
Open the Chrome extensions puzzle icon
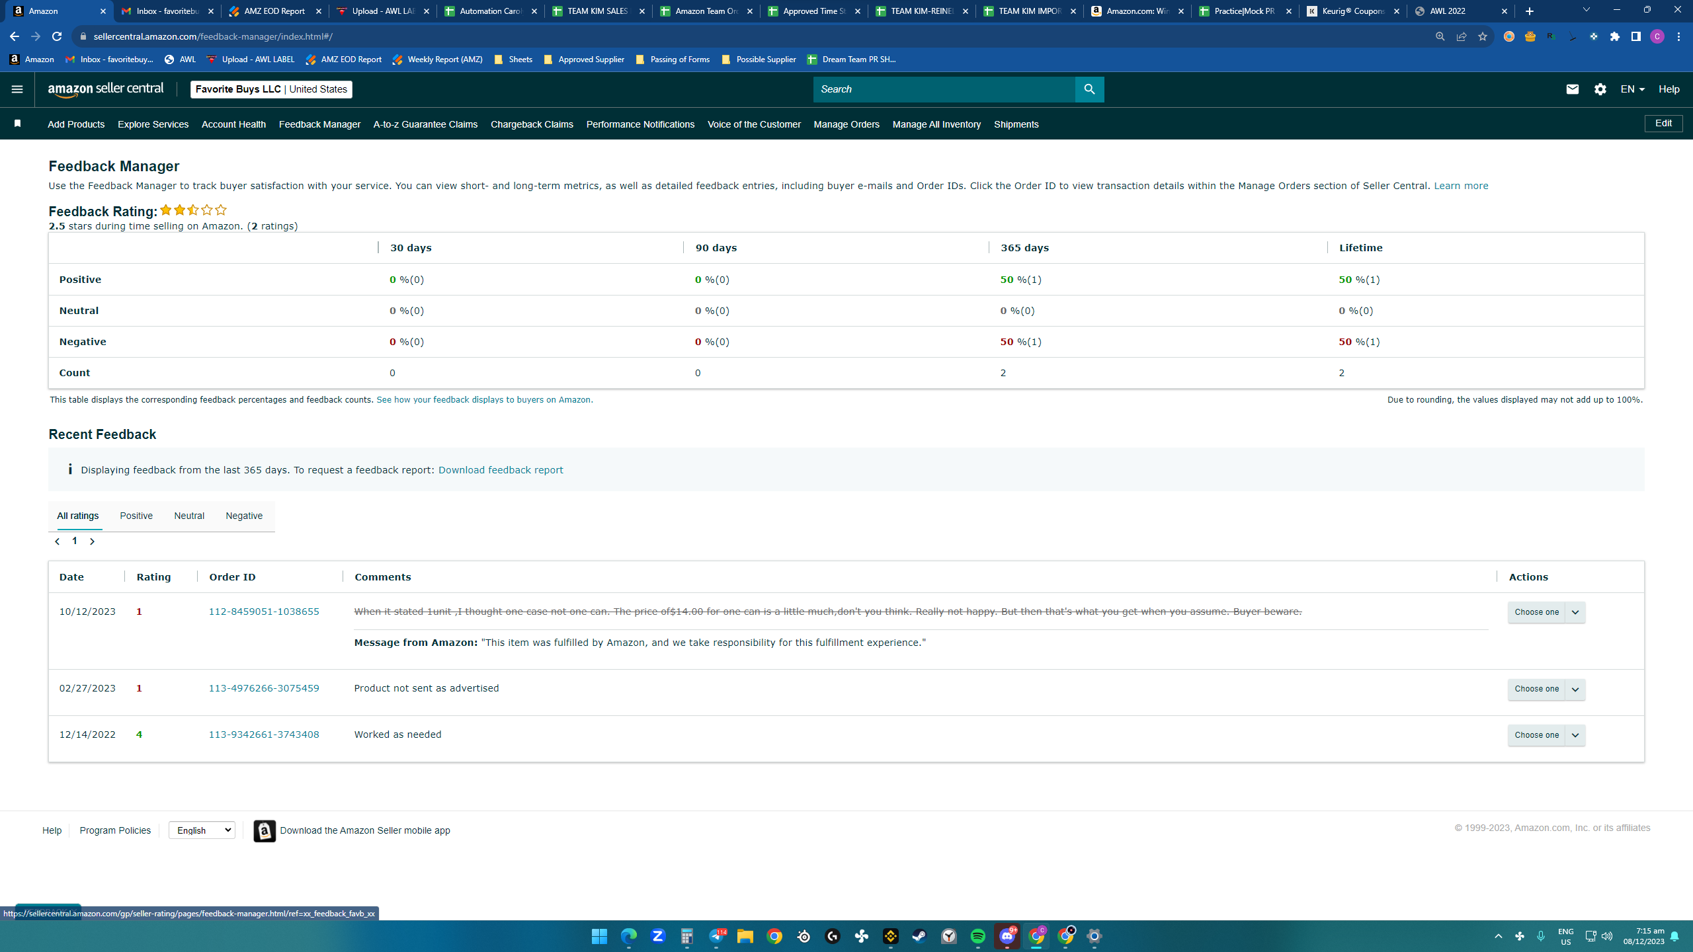(x=1615, y=36)
